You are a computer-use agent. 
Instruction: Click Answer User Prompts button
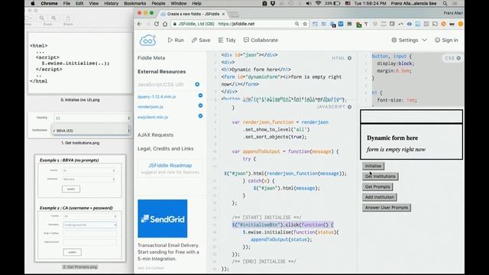(387, 207)
